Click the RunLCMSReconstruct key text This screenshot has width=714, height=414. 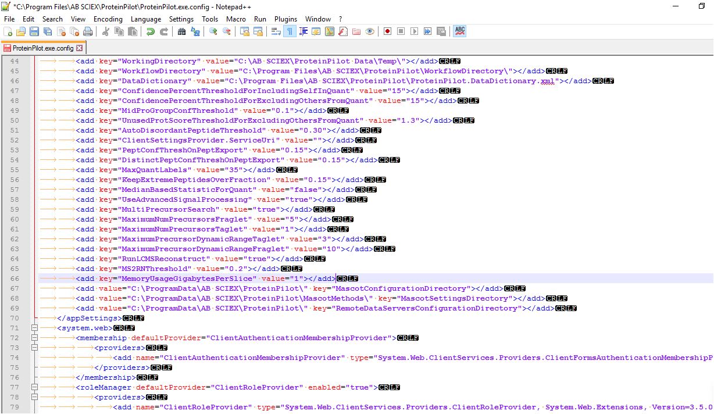[x=163, y=259]
